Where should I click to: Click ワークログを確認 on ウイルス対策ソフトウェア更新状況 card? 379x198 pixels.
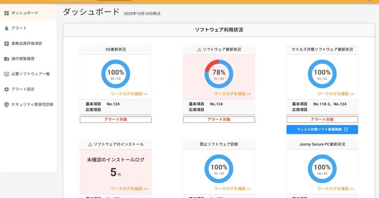[336, 94]
